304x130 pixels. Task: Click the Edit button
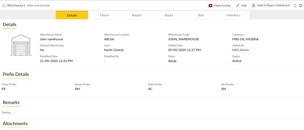241,6
